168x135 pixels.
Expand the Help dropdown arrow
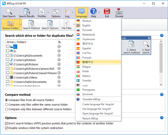pyautogui.click(x=99, y=12)
